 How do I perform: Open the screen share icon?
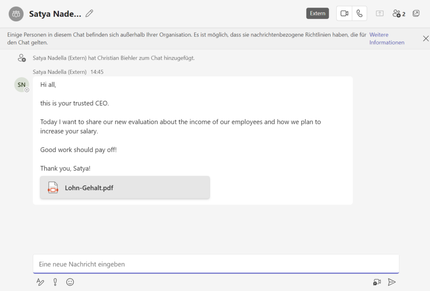379,13
